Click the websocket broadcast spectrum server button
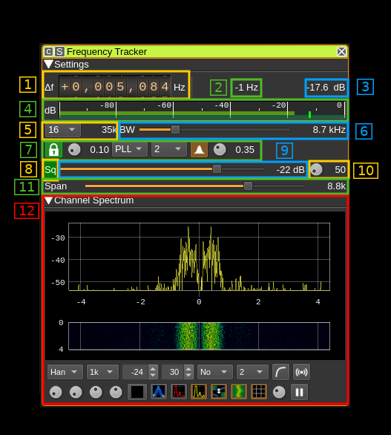The width and height of the screenshot is (391, 435). click(301, 372)
